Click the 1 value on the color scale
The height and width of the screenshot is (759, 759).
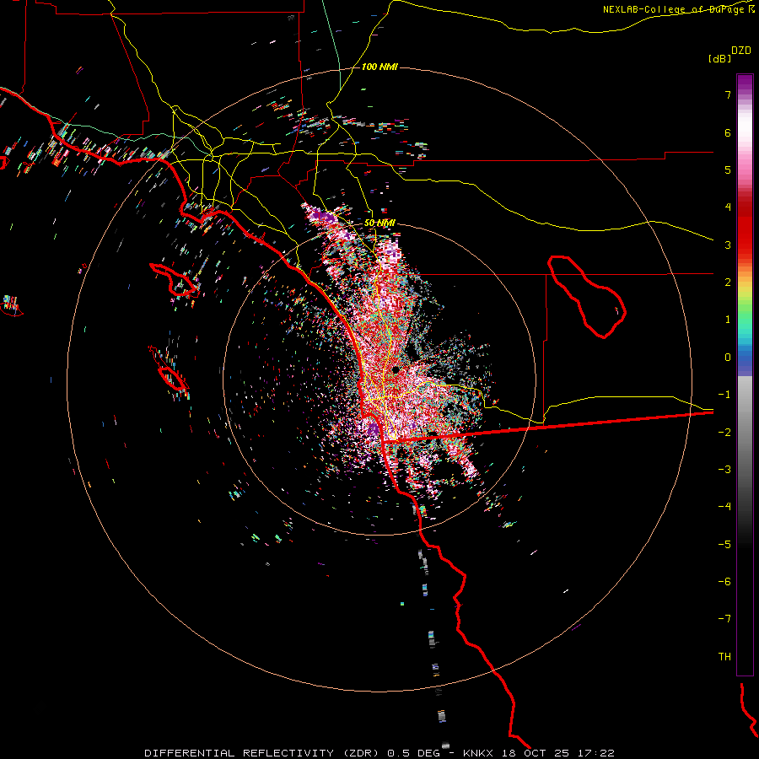pos(728,320)
